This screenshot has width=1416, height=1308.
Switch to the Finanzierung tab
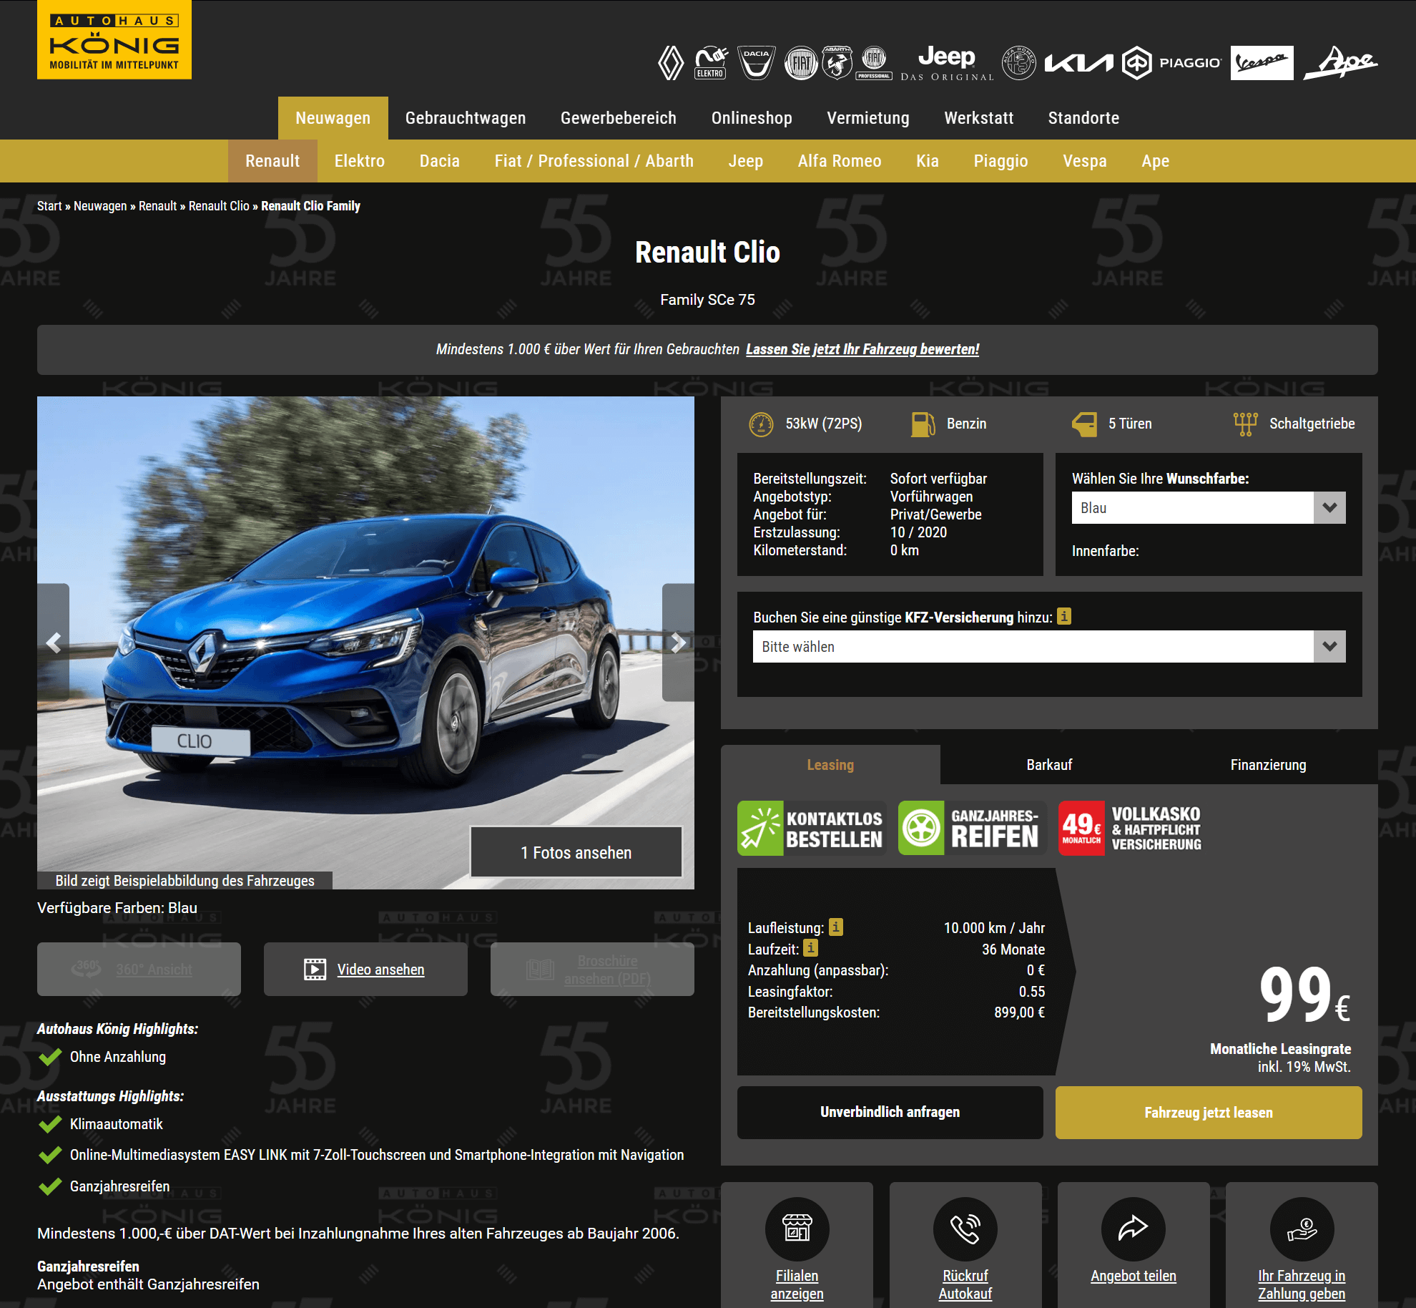point(1268,765)
